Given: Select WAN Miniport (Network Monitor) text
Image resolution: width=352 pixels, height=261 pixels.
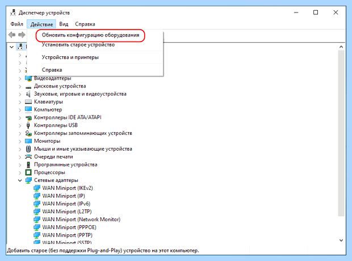Looking at the screenshot, I should [x=81, y=219].
